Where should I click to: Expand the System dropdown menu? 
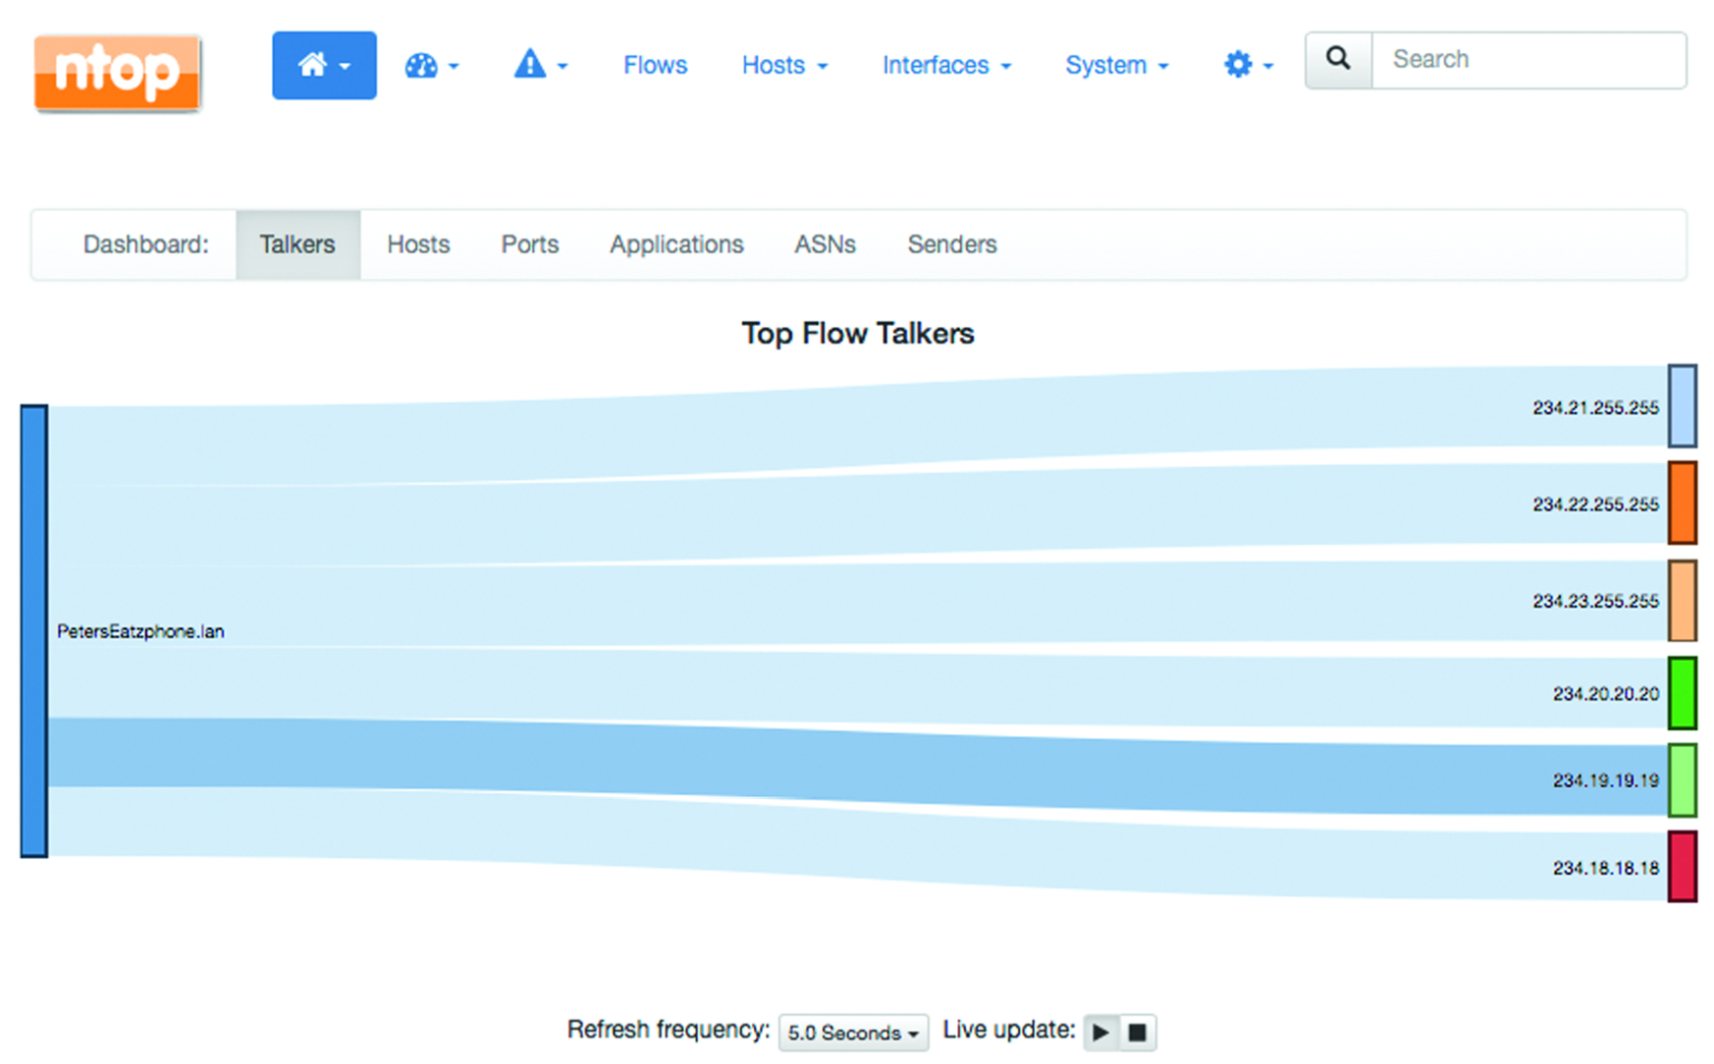[x=1116, y=65]
